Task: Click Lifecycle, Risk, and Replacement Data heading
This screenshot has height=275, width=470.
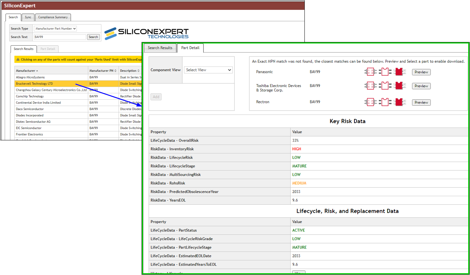Action: pyautogui.click(x=347, y=211)
